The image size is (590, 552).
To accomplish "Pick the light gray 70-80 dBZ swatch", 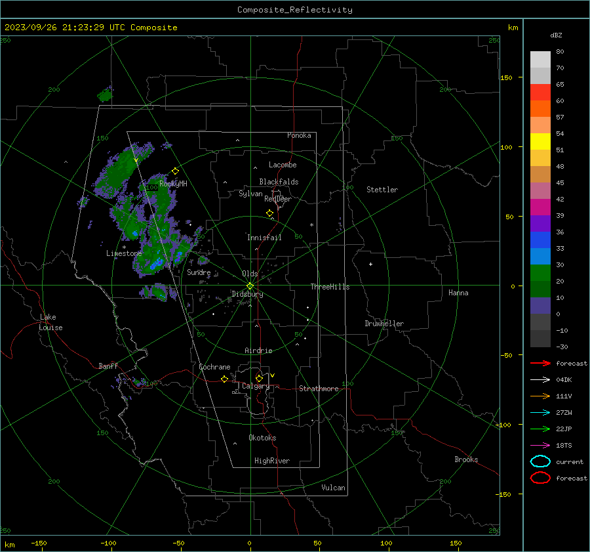I will coord(540,60).
